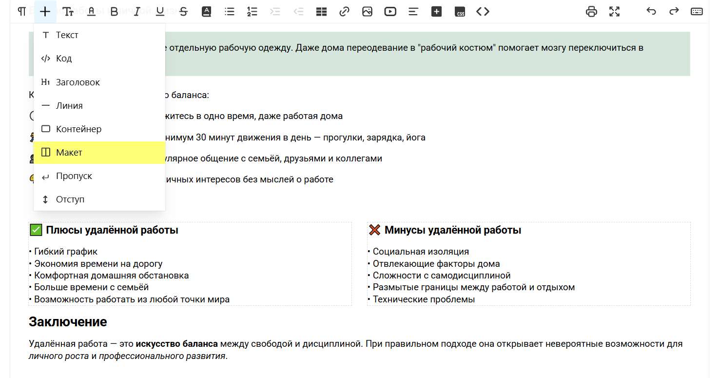Viewport: 719px width, 378px height.
Task: Choose Отступ from the add menu
Action: (99, 199)
